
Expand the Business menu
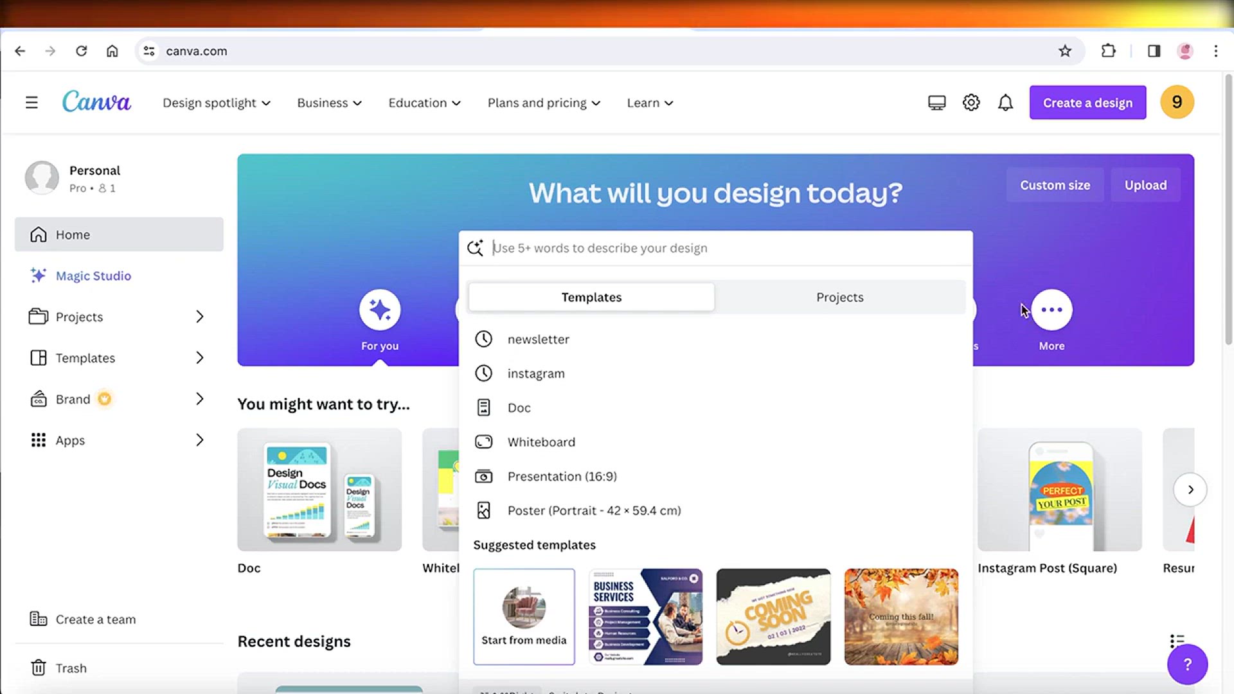[329, 103]
